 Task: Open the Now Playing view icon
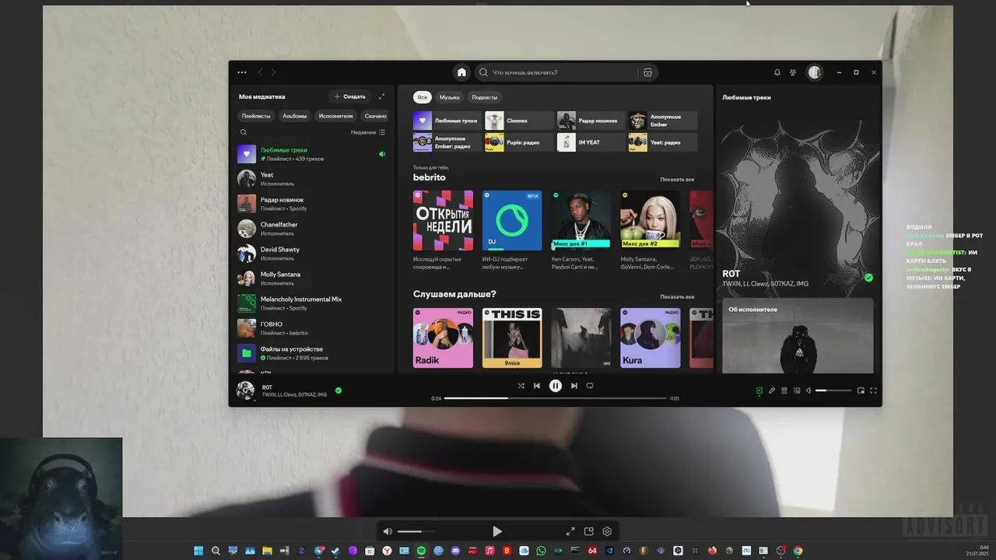(x=759, y=390)
